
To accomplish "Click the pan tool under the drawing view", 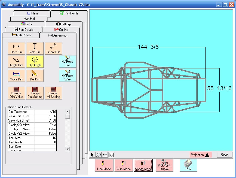I will tap(111, 155).
